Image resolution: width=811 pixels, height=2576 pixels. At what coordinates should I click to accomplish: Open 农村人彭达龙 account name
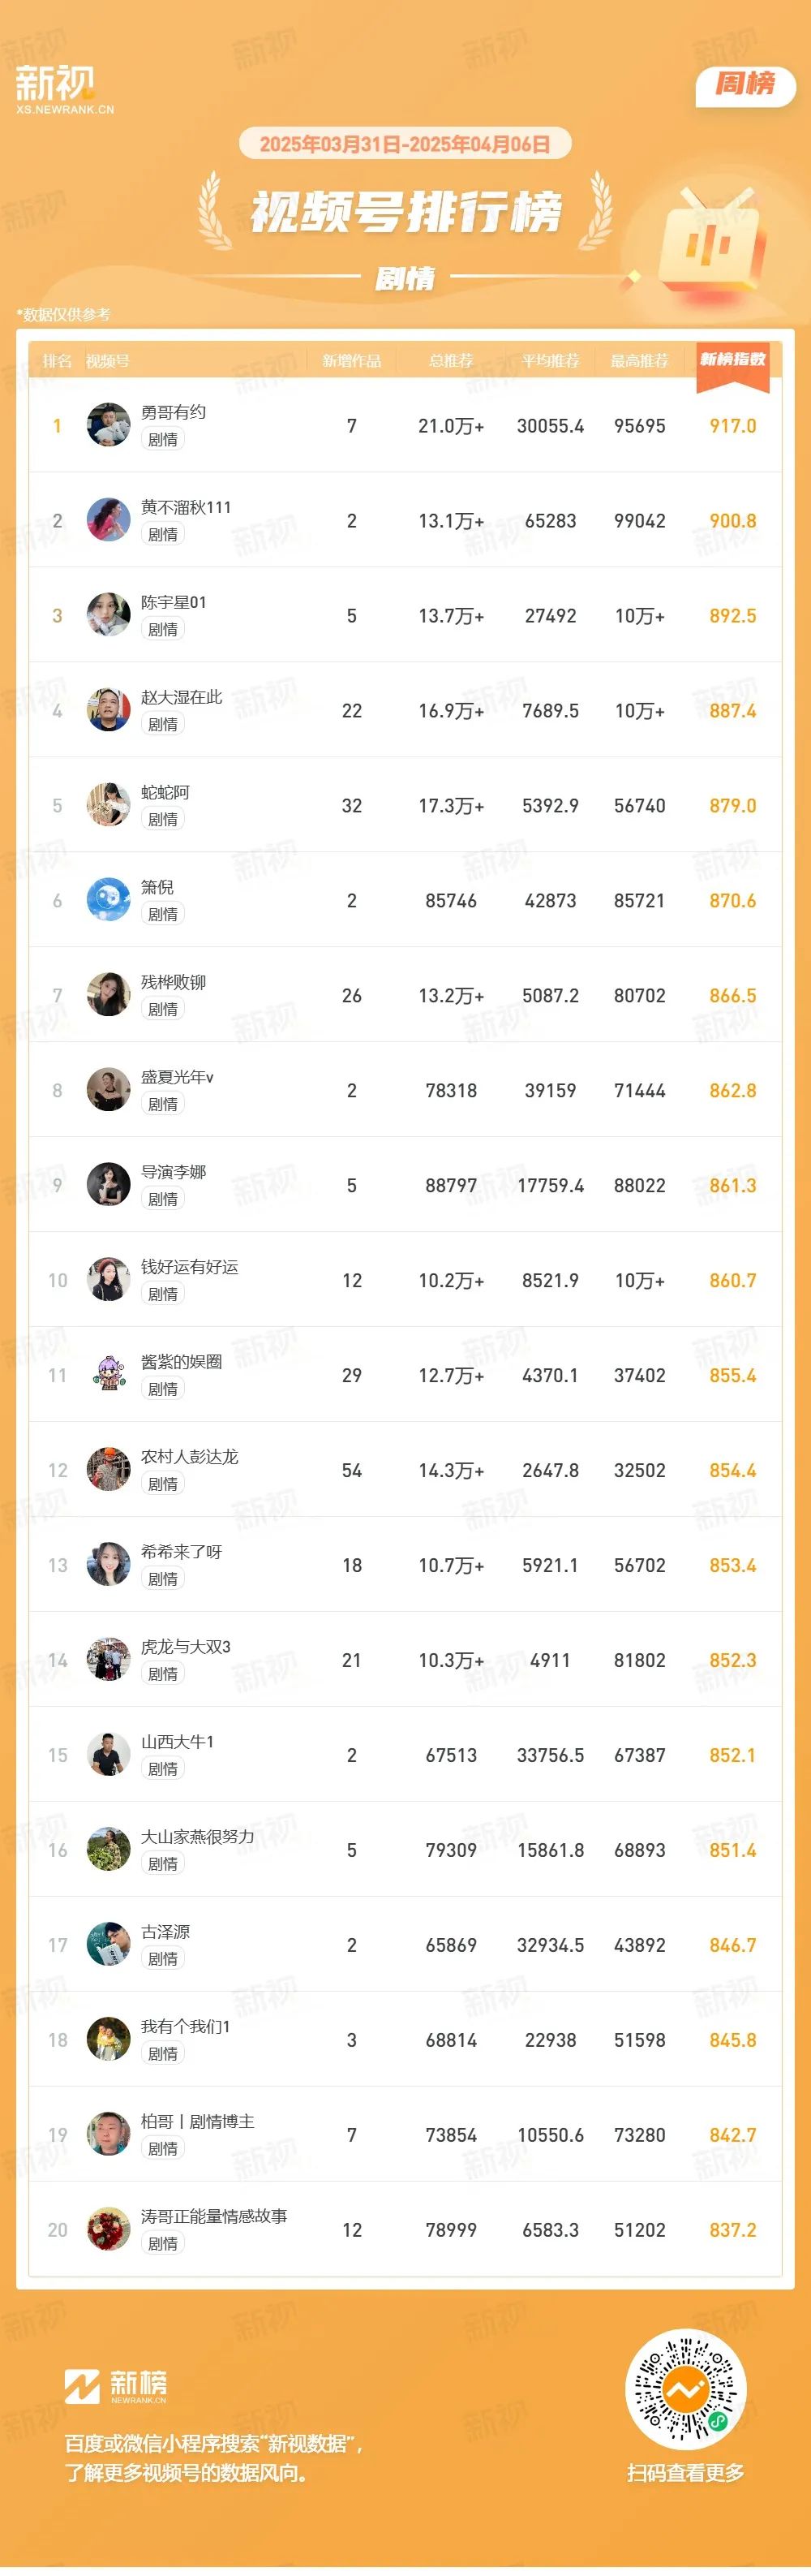click(x=190, y=1456)
